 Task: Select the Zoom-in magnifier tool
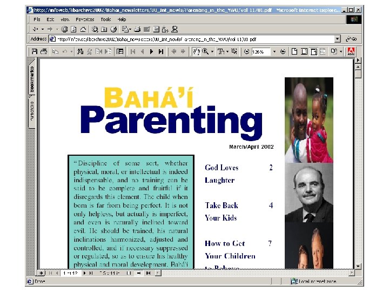pyautogui.click(x=205, y=51)
